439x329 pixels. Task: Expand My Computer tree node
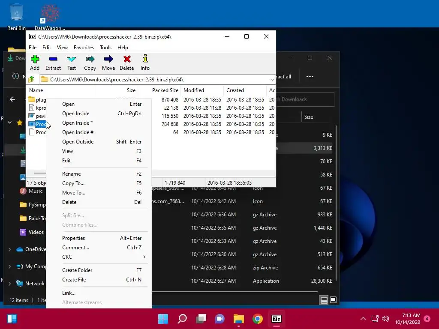pos(10,266)
